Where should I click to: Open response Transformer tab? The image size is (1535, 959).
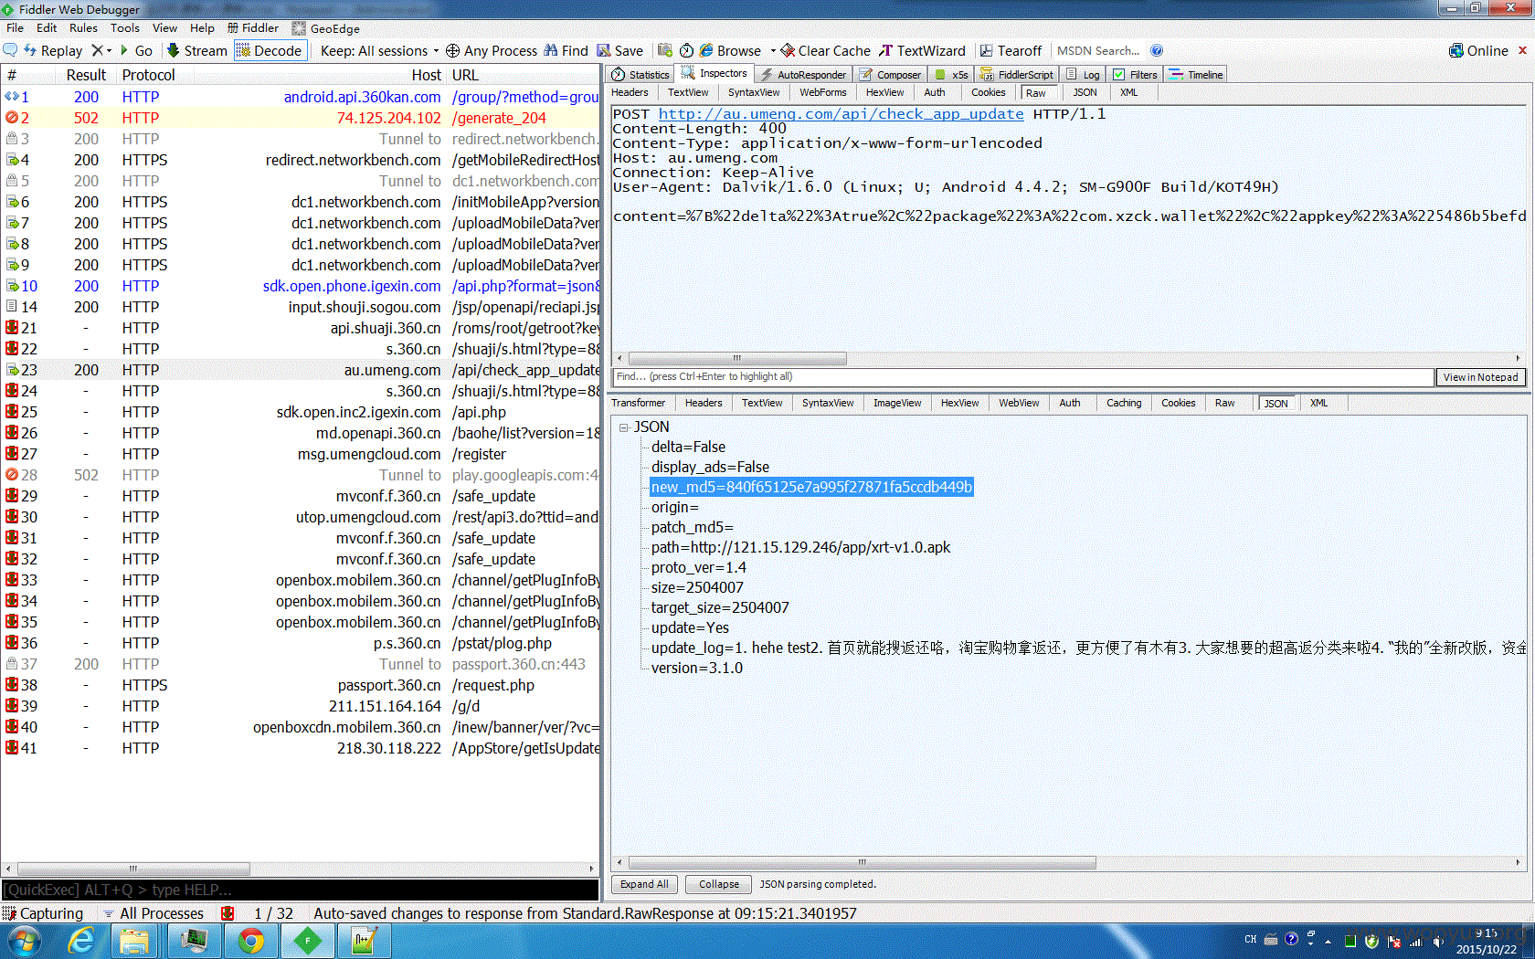[x=639, y=403]
